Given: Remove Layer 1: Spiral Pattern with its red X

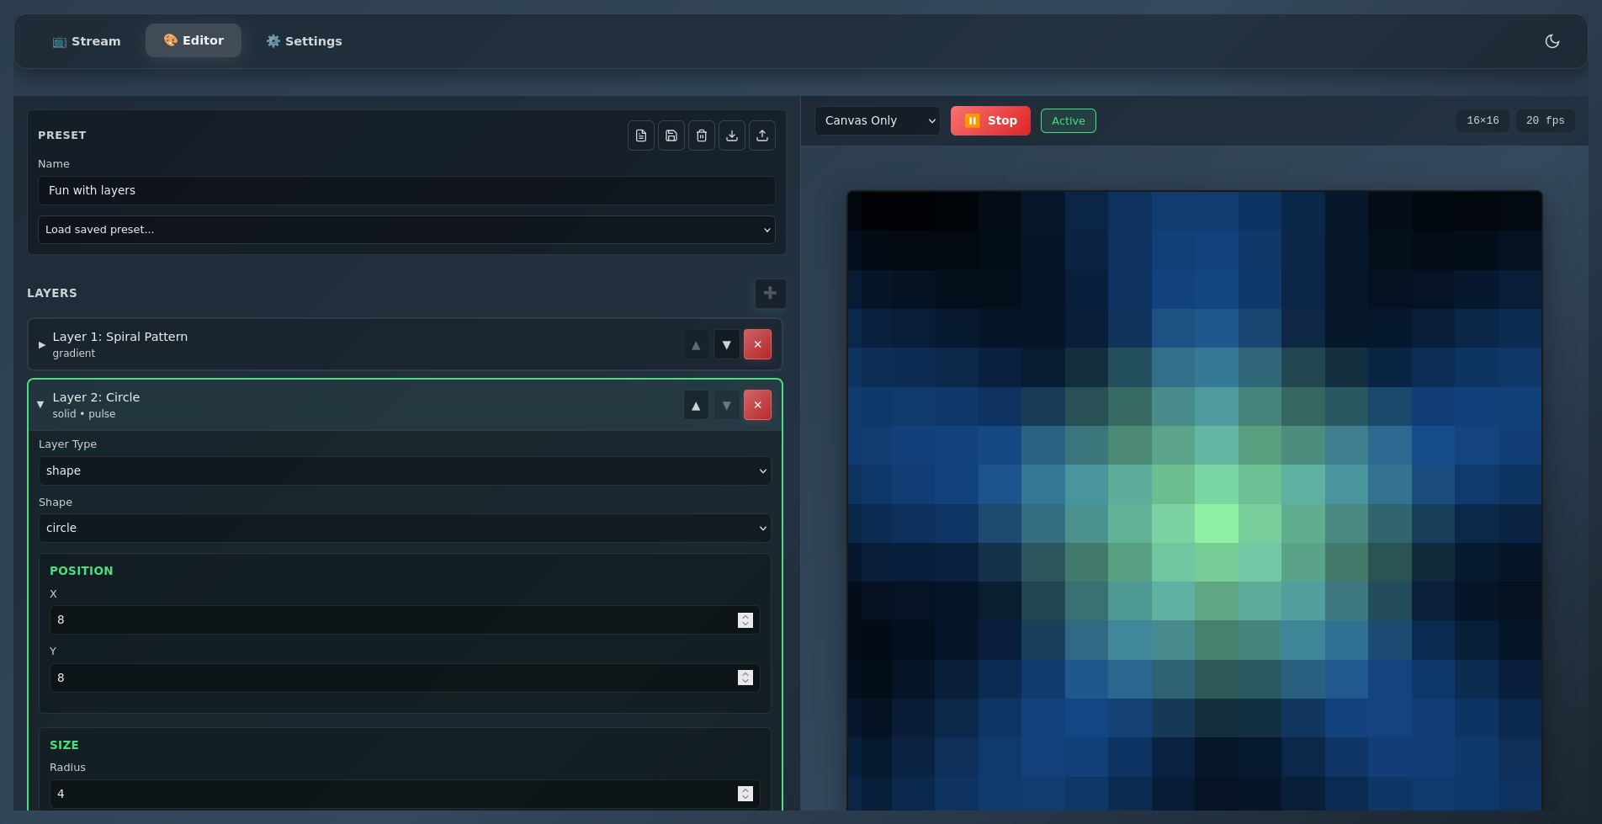Looking at the screenshot, I should (x=756, y=344).
